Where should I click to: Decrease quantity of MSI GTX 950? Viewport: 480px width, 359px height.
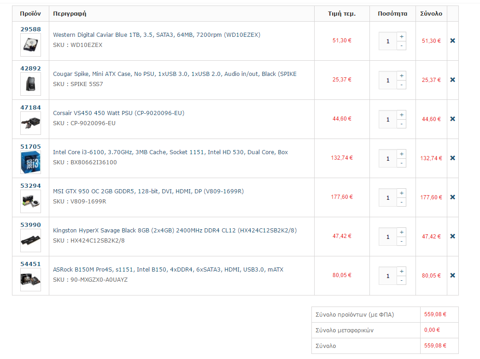[x=401, y=202]
